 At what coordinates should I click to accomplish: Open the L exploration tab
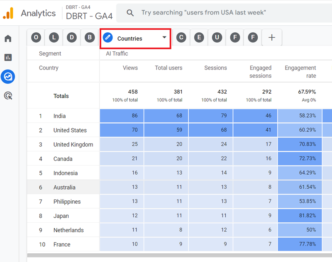(54, 37)
